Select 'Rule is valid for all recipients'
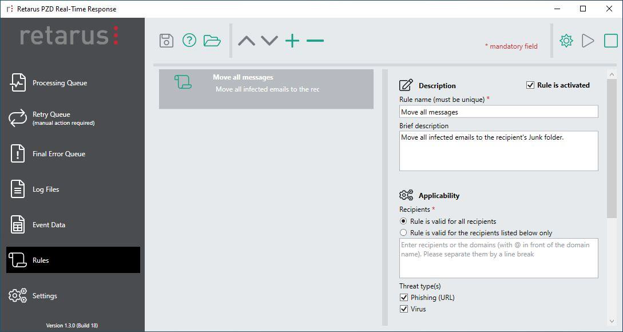Viewport: 623px width, 332px height. coord(403,222)
